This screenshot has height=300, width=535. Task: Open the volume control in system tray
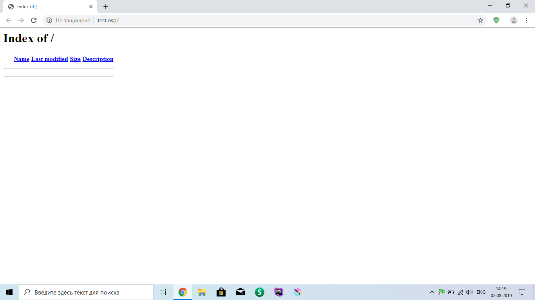tap(469, 292)
